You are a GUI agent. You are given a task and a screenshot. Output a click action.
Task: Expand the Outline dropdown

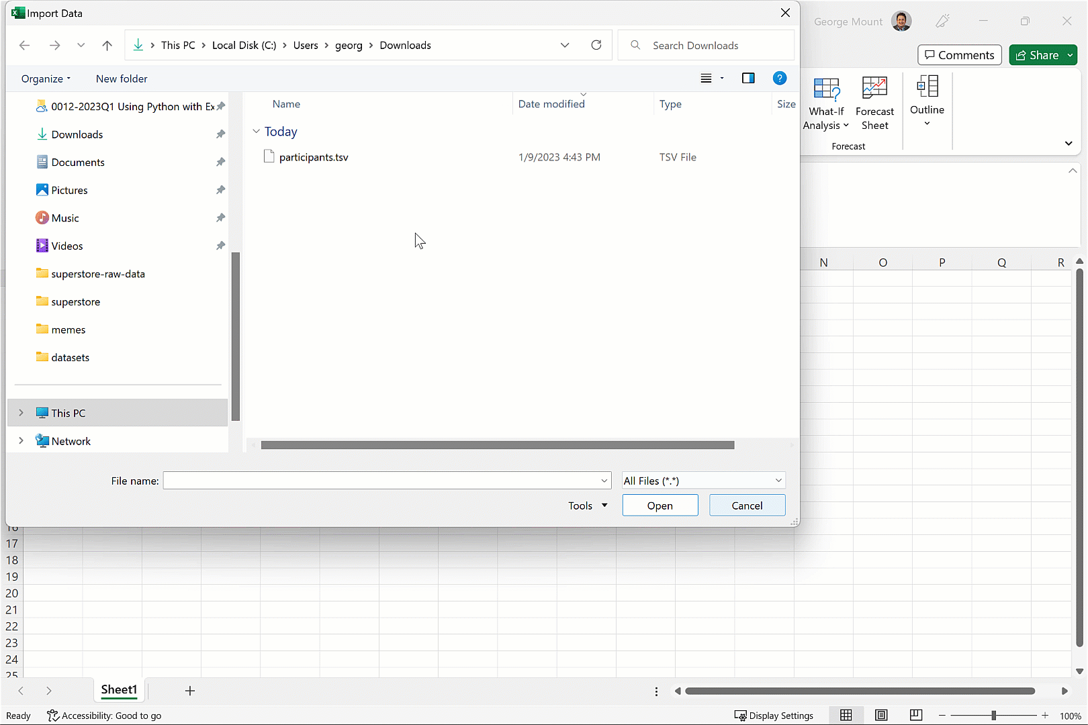coord(927,122)
